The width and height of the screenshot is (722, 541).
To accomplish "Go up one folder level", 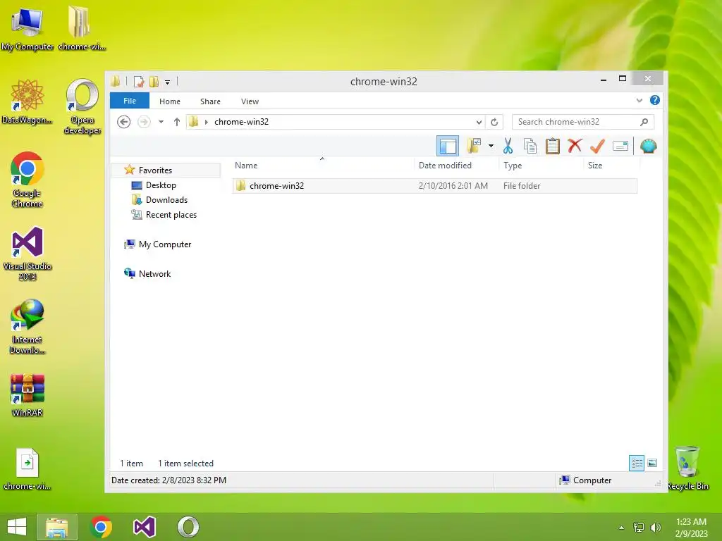I will pos(177,122).
